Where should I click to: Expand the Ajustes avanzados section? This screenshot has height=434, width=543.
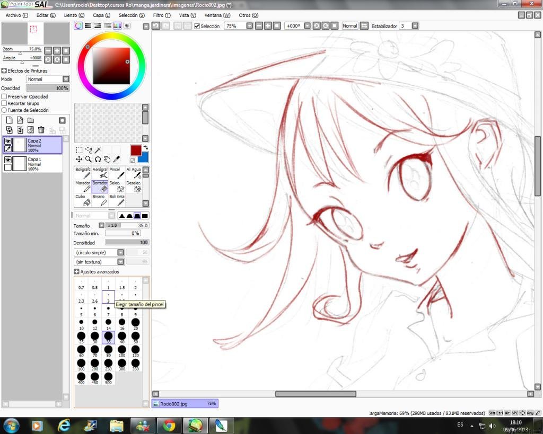pos(76,272)
